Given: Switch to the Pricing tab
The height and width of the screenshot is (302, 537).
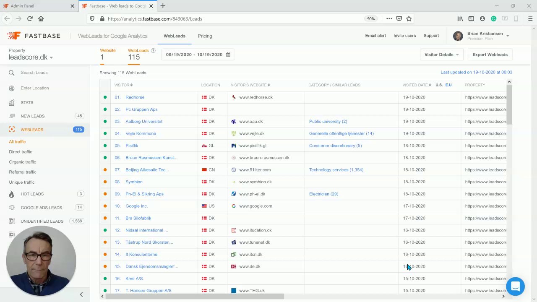Looking at the screenshot, I should click(x=205, y=36).
